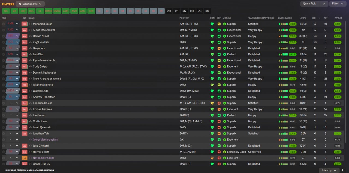Screen dimensions: 349x173
Task: Click the Quick Pick button
Action: (309, 4)
